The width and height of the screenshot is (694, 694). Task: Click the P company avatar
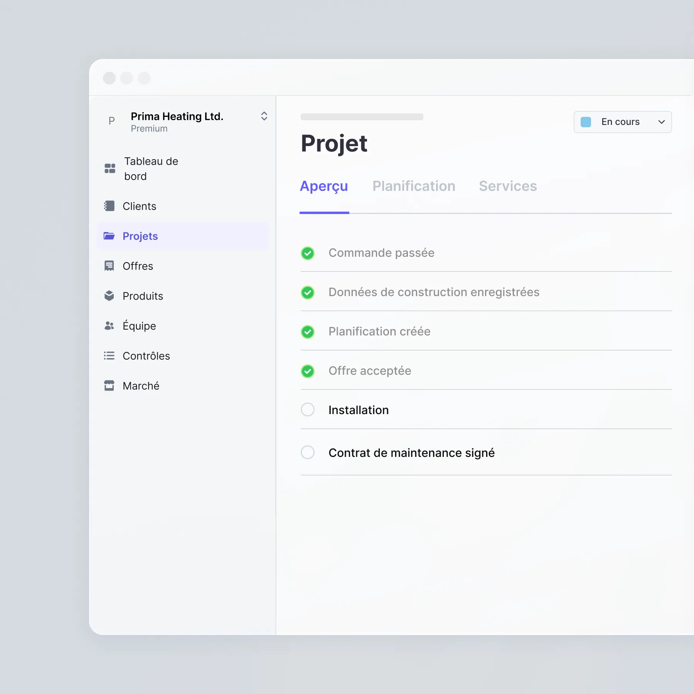[112, 121]
